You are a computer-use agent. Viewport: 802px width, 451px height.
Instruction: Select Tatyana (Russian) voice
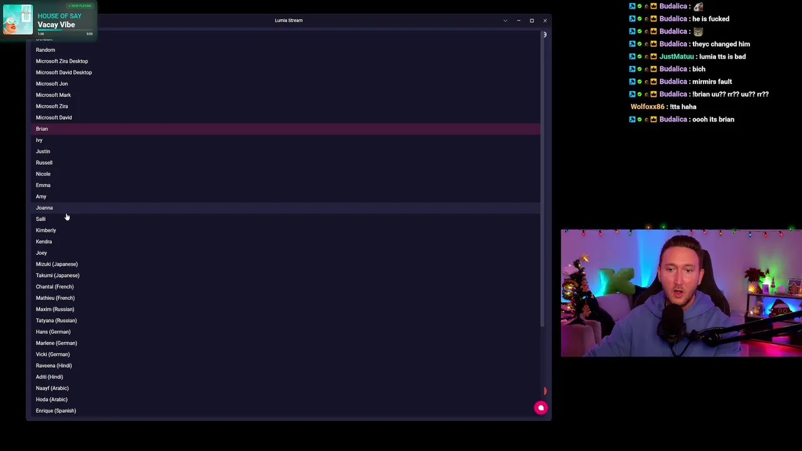(285, 321)
